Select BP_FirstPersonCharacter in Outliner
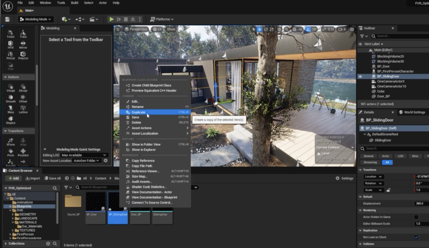Screen dimensions: 429x248 (x=395, y=71)
